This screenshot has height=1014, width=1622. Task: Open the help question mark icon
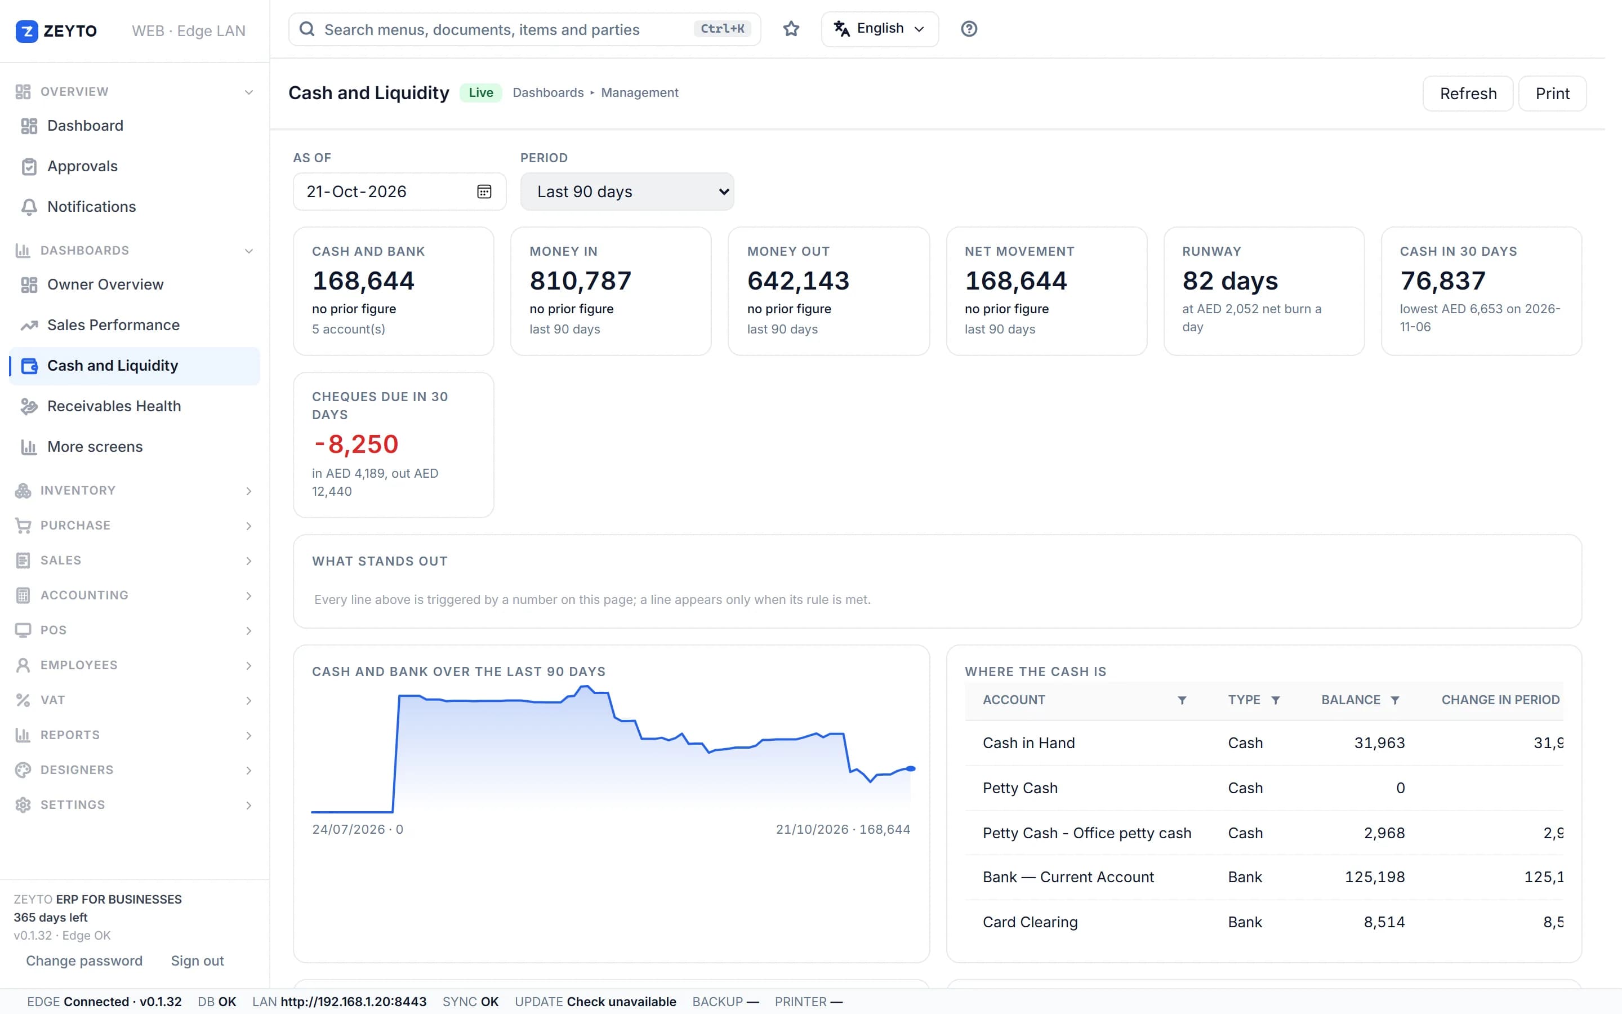point(969,29)
